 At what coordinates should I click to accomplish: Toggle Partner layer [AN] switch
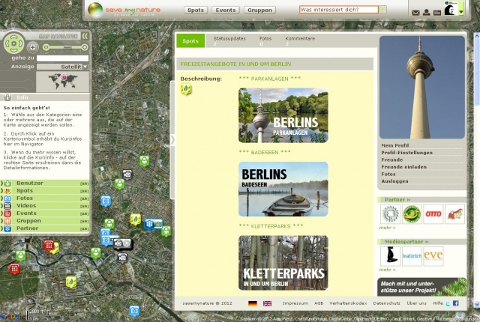pyautogui.click(x=84, y=228)
